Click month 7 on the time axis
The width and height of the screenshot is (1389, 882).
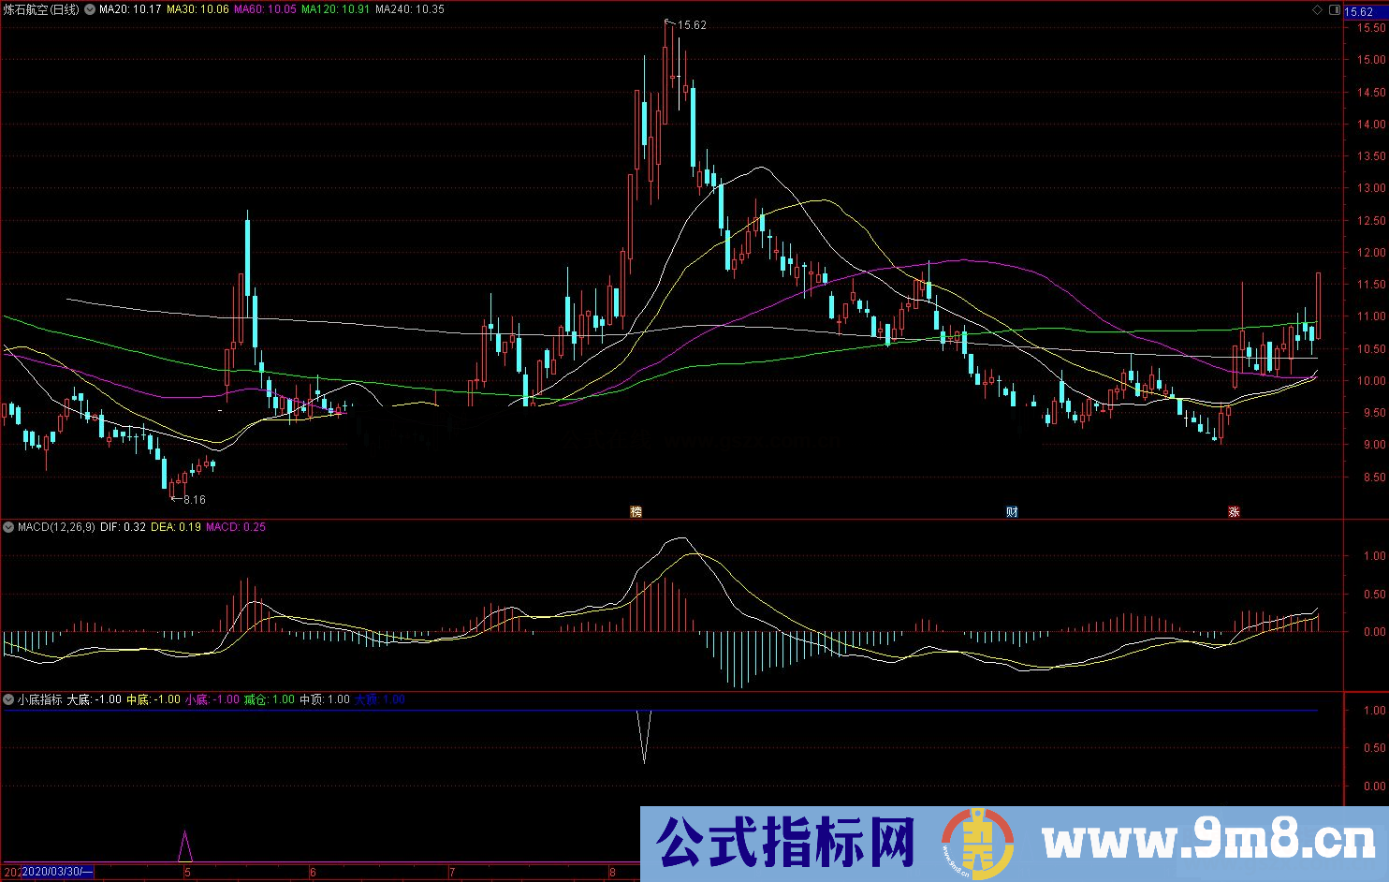452,873
